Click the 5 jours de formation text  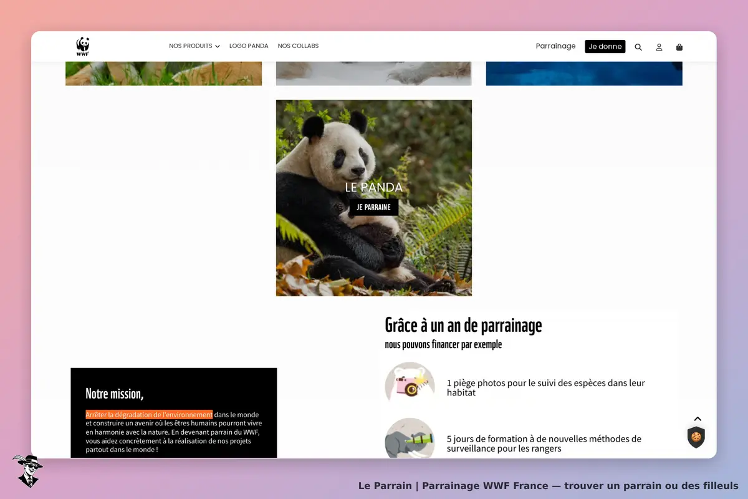click(x=544, y=443)
